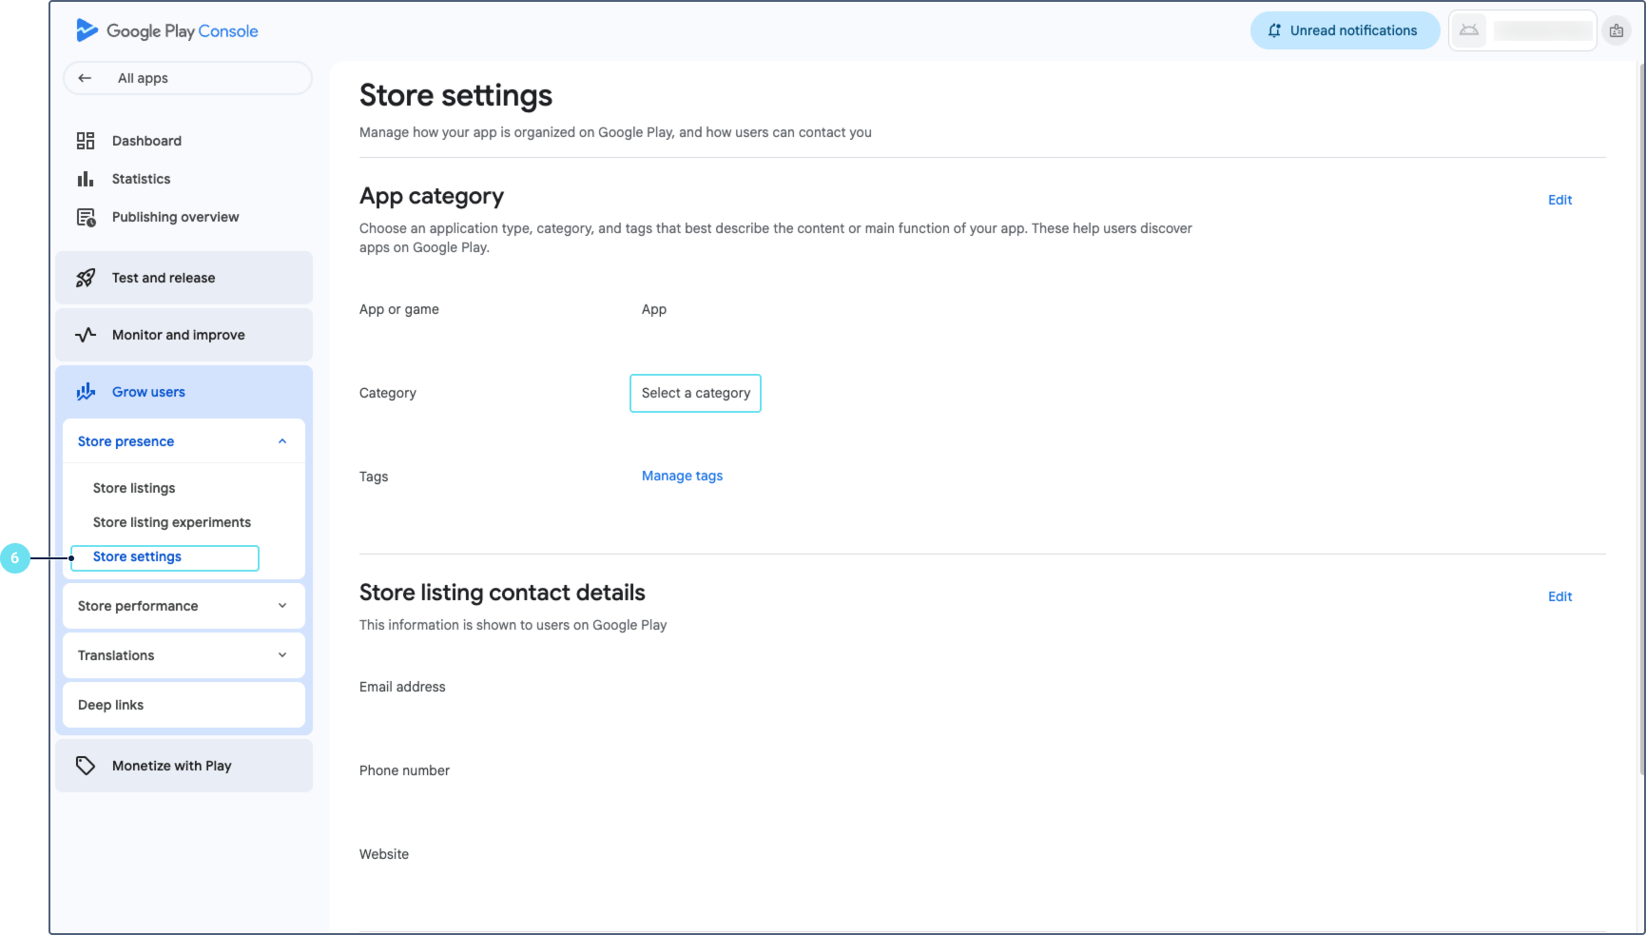Open the Select a category dropdown
This screenshot has width=1646, height=935.
pos(695,393)
